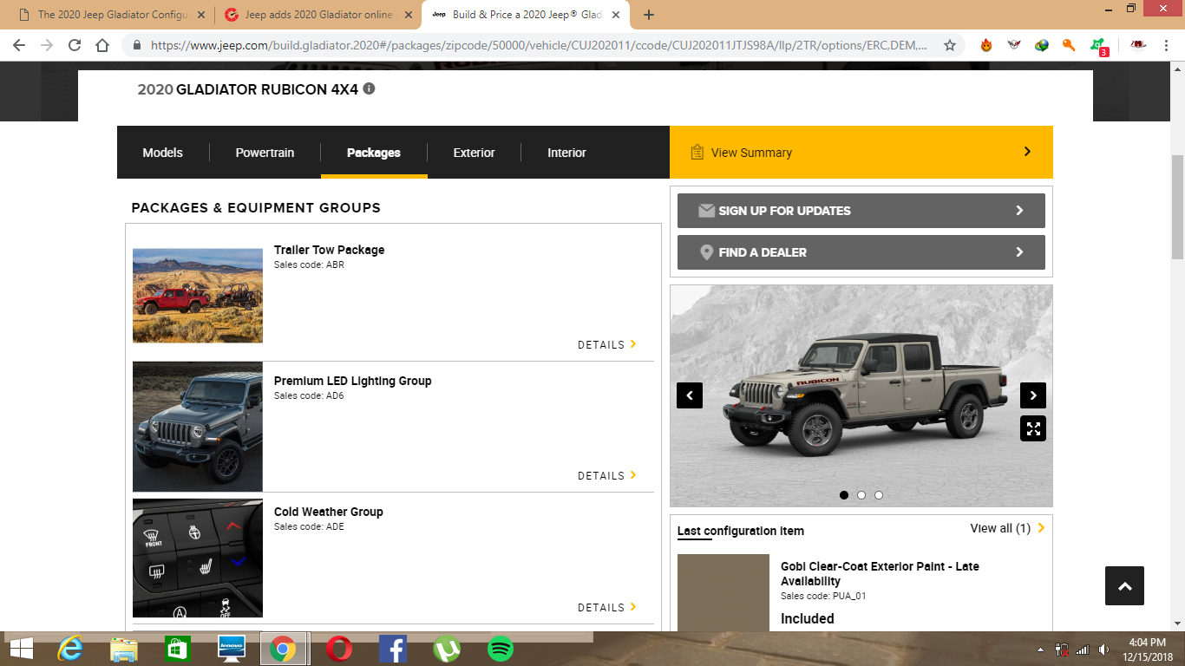The image size is (1185, 666).
Task: Click Trailer Tow Package title
Action: 329,250
